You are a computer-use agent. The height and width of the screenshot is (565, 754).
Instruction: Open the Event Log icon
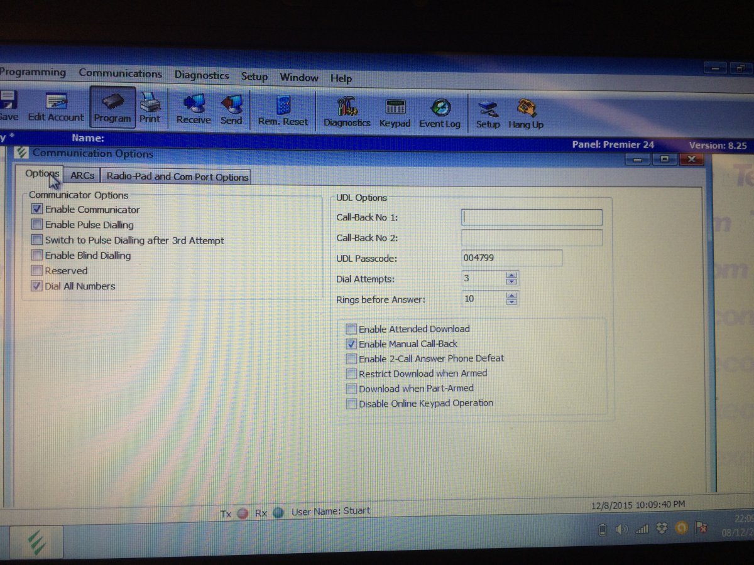coord(440,112)
